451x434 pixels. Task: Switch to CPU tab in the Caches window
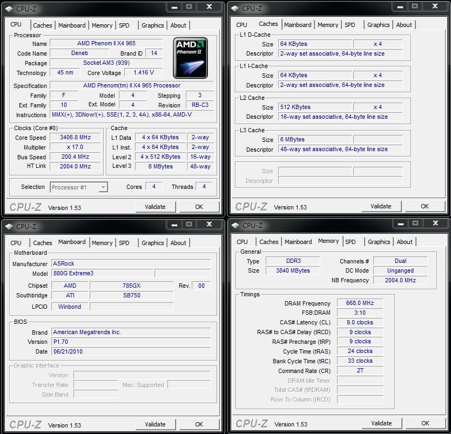tap(241, 25)
